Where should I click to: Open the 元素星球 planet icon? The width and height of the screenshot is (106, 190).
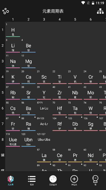coord(53,179)
